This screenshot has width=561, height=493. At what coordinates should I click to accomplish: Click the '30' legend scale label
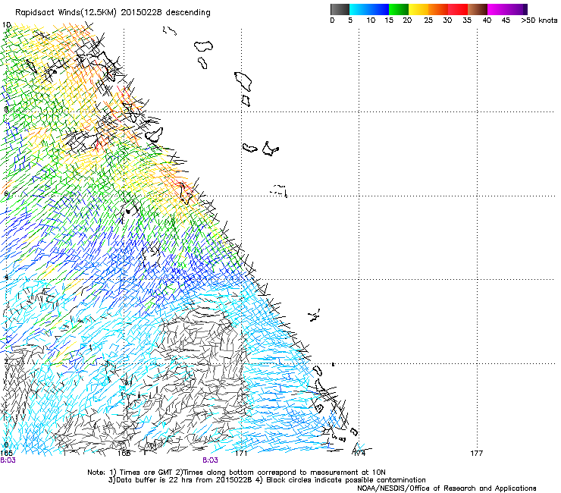click(447, 20)
